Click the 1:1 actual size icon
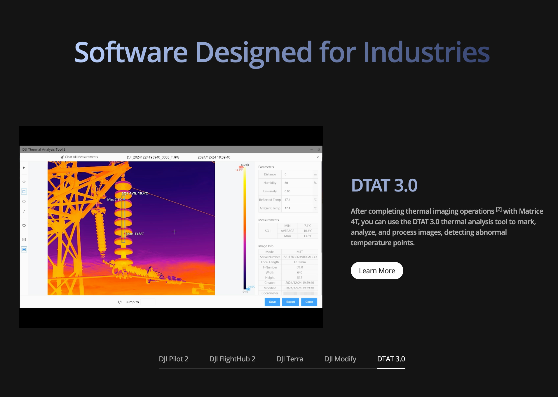 (24, 239)
